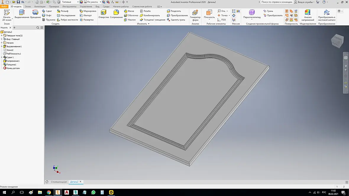Start a new 2D sketch
349x196 pixels.
pyautogui.click(x=7, y=15)
